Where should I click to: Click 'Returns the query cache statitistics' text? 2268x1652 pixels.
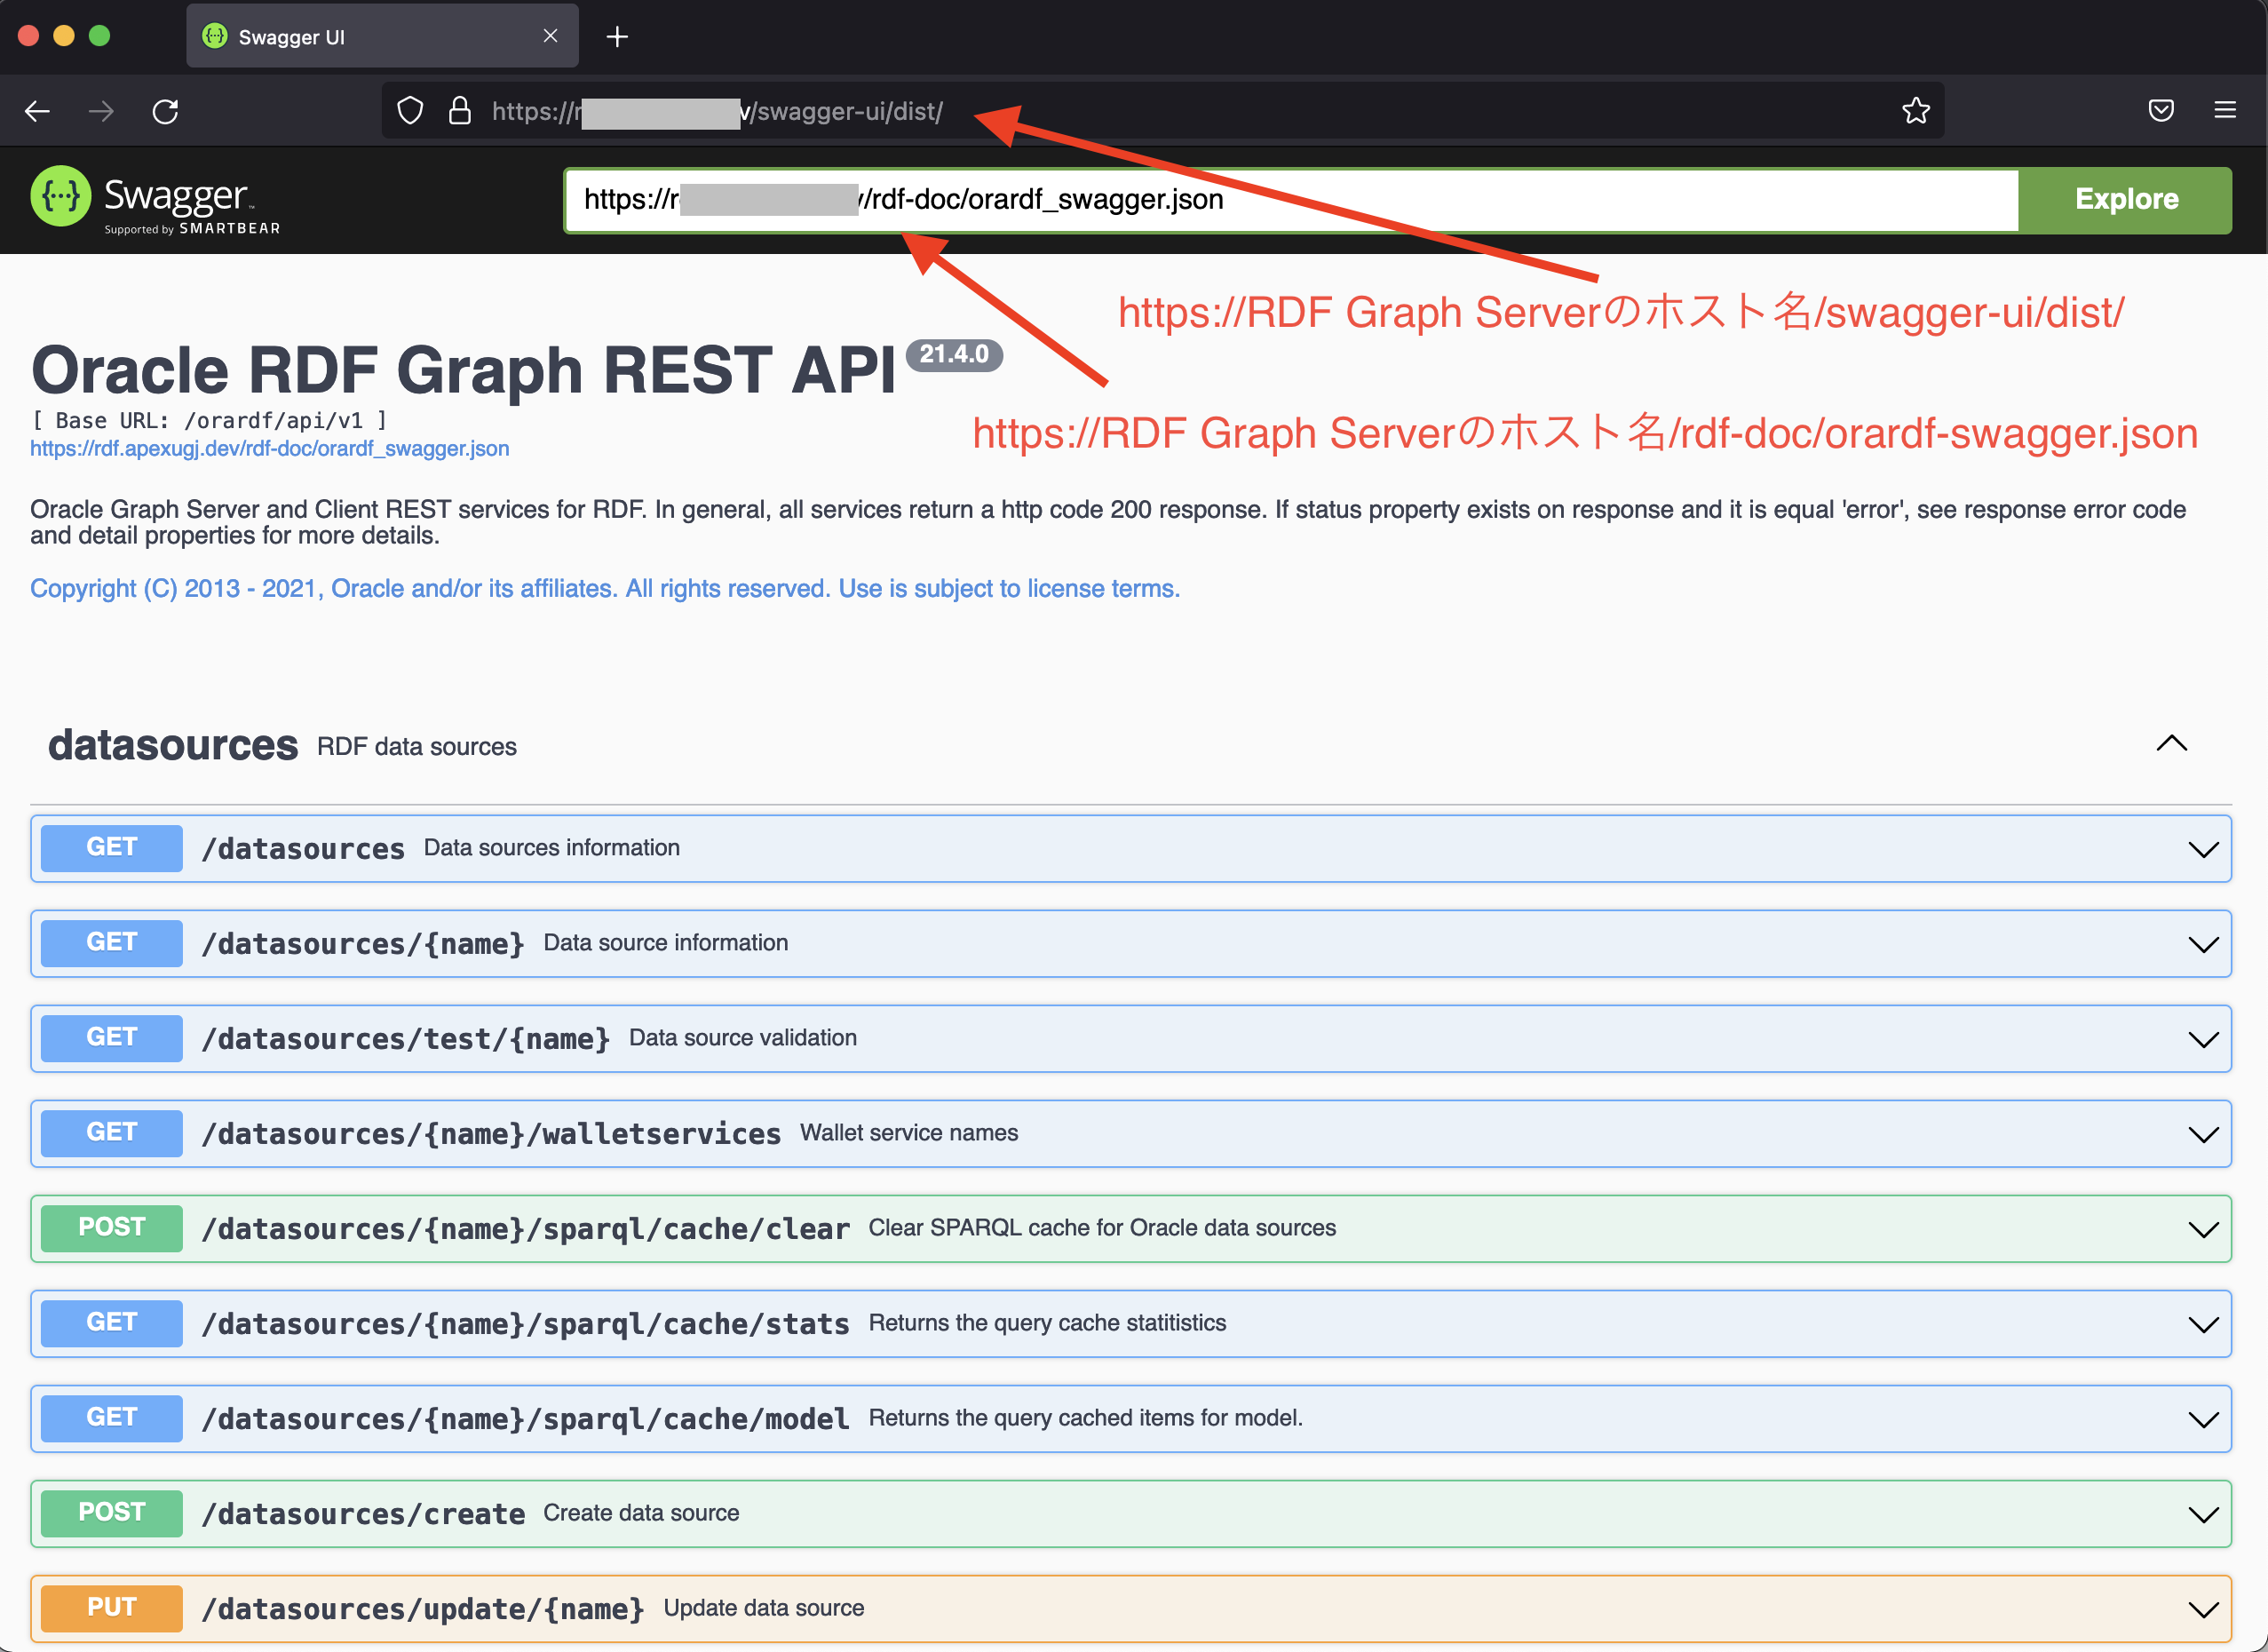pos(1047,1323)
